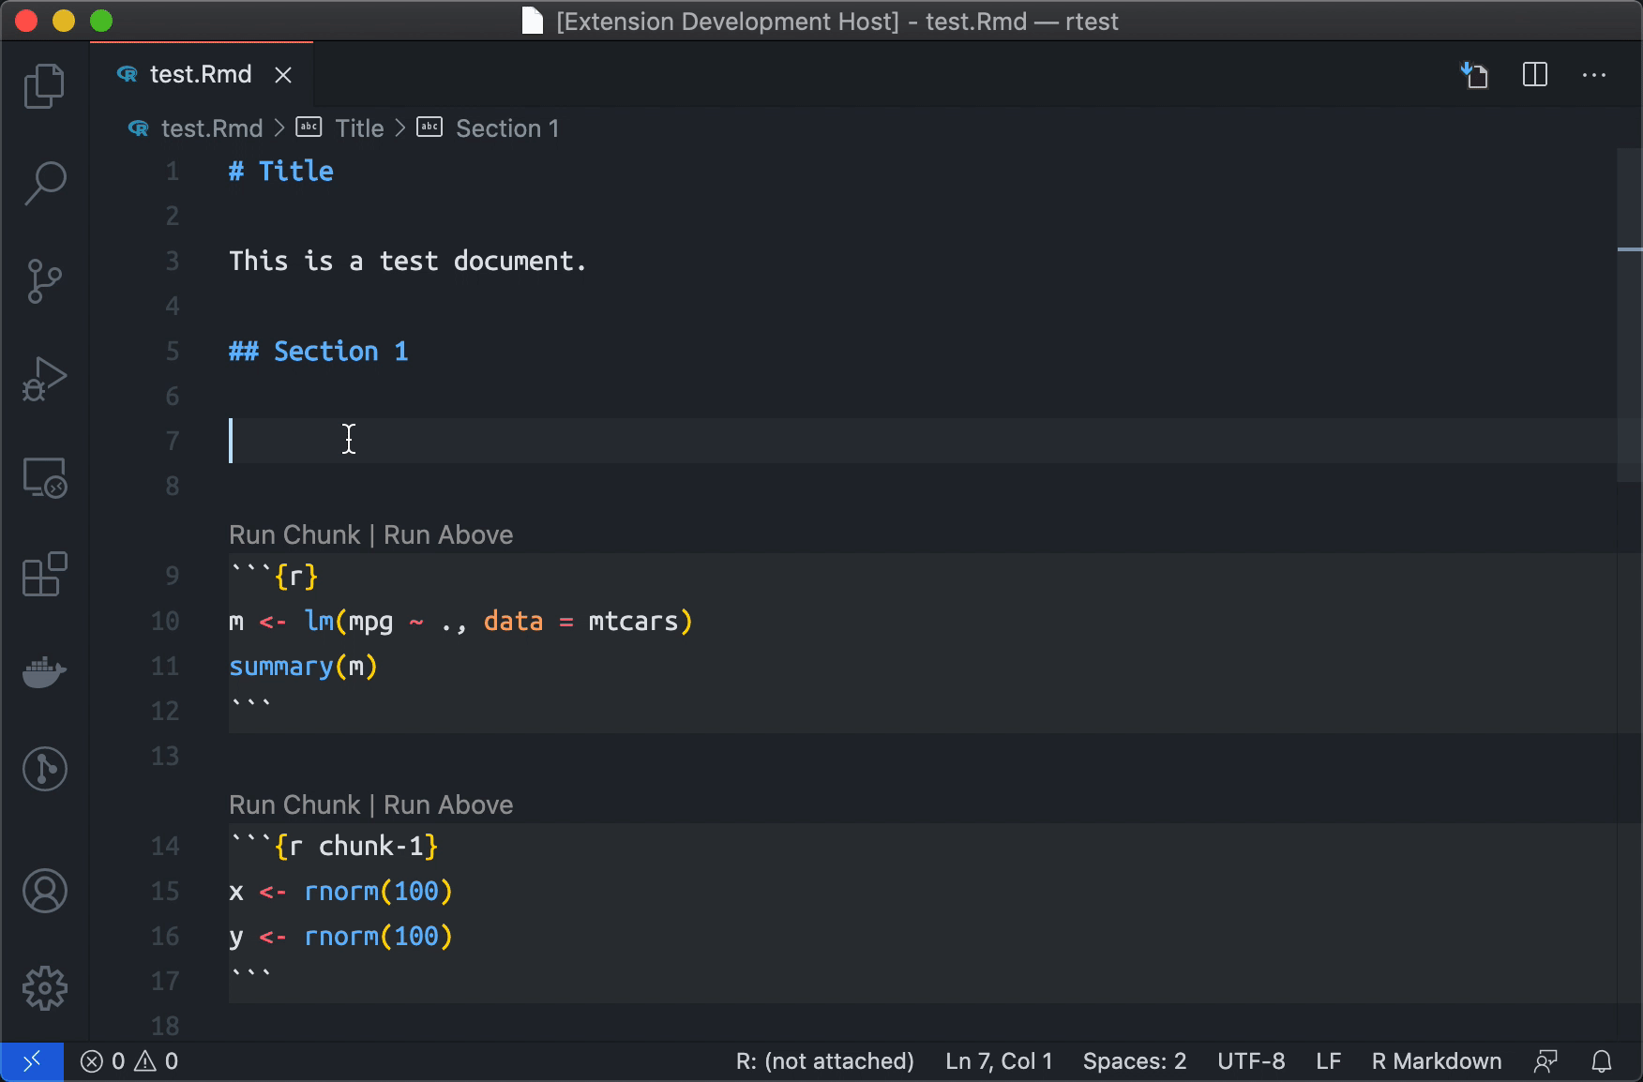Screen dimensions: 1643x1082
Task: Open the Docker view in activity bar
Action: [x=44, y=671]
